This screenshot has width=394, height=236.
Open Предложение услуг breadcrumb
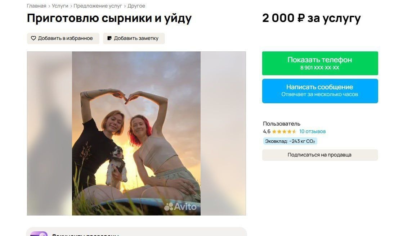[x=98, y=6]
